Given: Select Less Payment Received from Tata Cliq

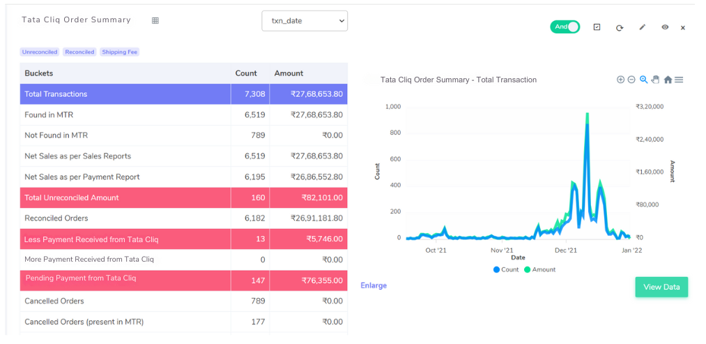Looking at the screenshot, I should [x=184, y=239].
